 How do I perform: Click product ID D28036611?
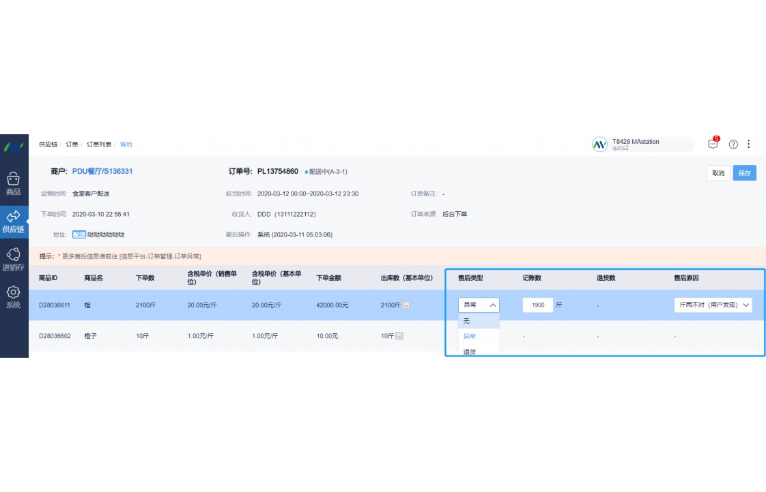pyautogui.click(x=55, y=305)
